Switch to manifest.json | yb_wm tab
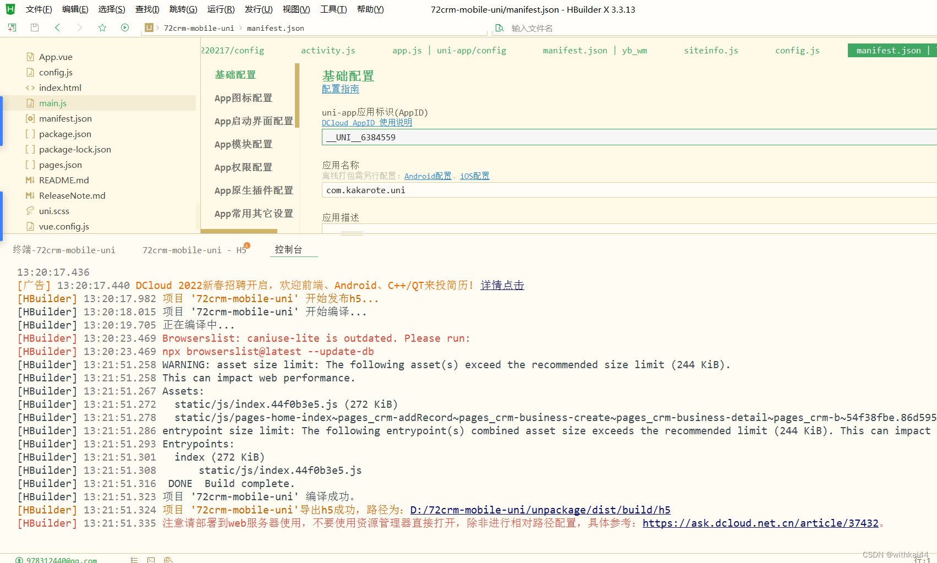Image resolution: width=937 pixels, height=563 pixels. click(595, 50)
